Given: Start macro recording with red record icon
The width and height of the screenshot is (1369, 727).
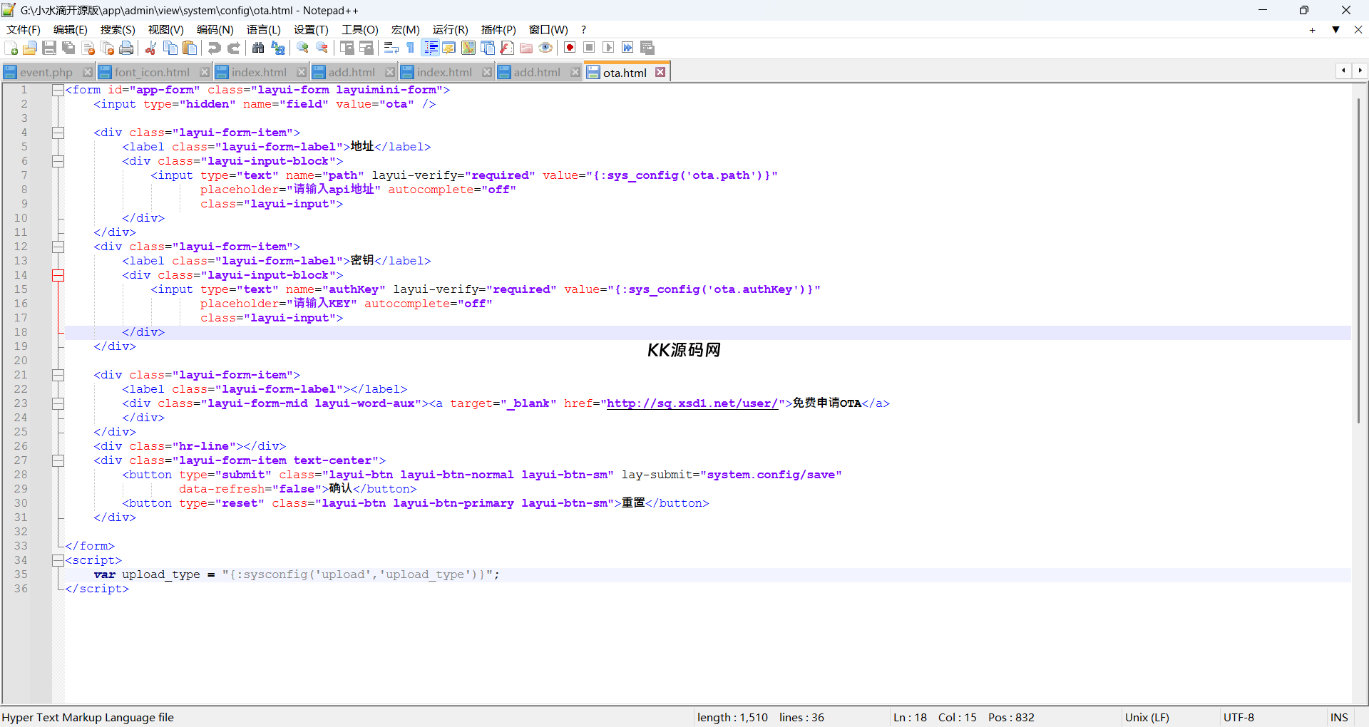Looking at the screenshot, I should coord(570,48).
